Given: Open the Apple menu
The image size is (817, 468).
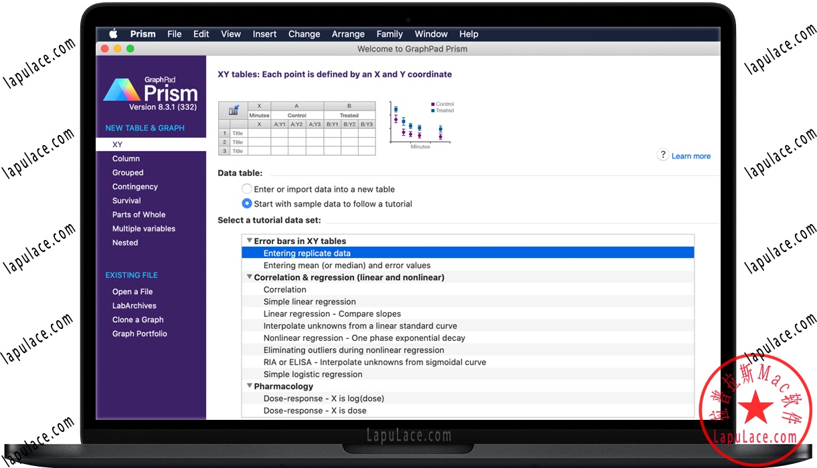Looking at the screenshot, I should (113, 34).
